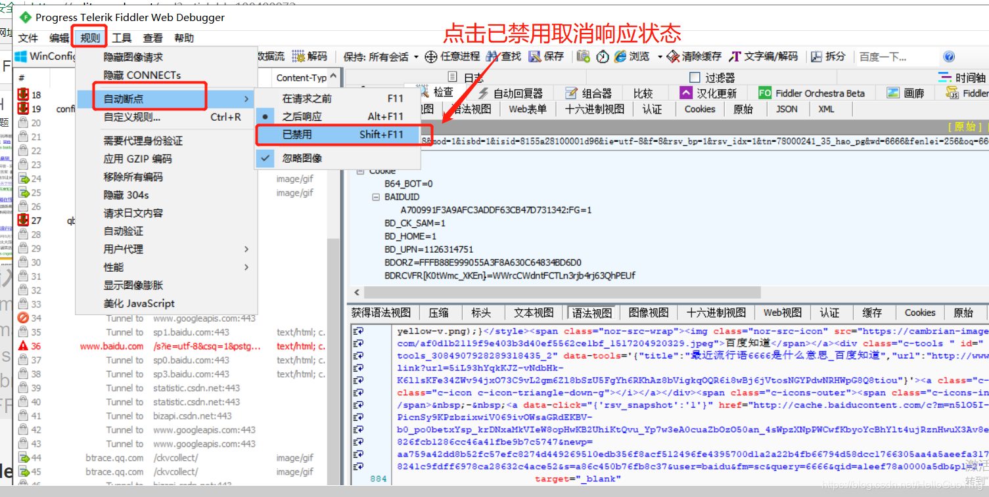Switch to request Cookies tab
This screenshot has width=989, height=497.
700,109
